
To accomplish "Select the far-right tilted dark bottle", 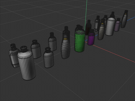I will [x=124, y=19].
